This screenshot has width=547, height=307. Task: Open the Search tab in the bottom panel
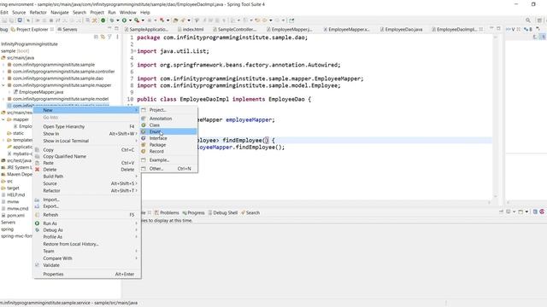click(250, 212)
